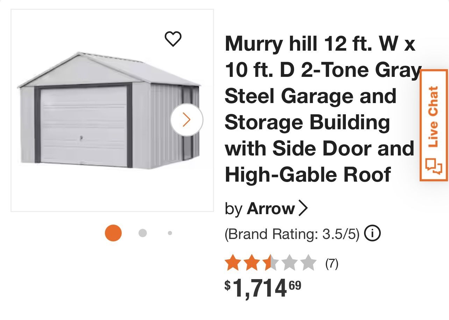Open the brand rating info icon

click(372, 233)
